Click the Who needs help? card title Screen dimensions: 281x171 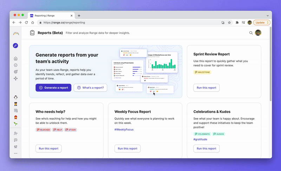[50, 112]
